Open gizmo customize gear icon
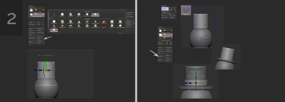Image resolution: width=285 pixels, height=102 pixels. 39,55
